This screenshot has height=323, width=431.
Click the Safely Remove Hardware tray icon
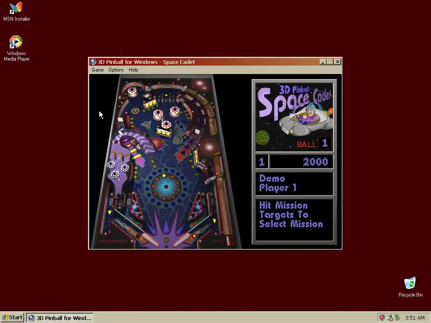coord(397,318)
